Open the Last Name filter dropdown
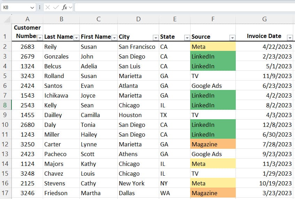 76,38
